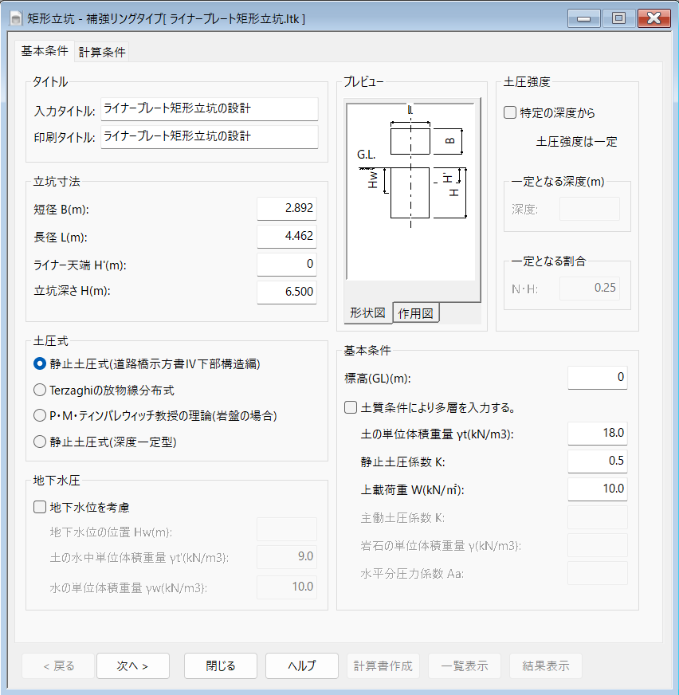Show the 形状図 preview tab
Image resolution: width=679 pixels, height=695 pixels.
368,313
